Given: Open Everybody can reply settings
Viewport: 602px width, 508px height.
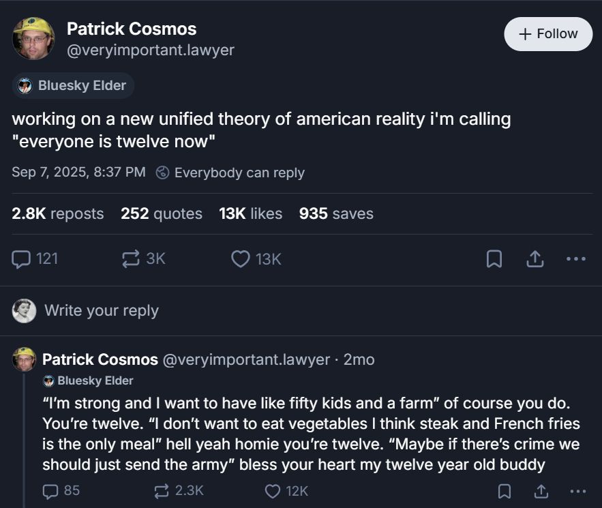Looking at the screenshot, I should [230, 173].
